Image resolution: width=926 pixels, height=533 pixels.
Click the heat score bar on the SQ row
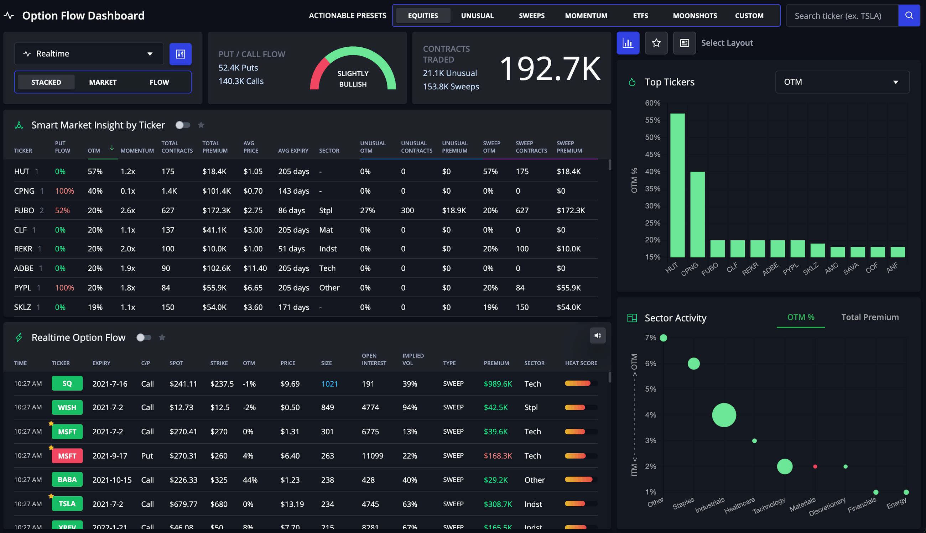[x=578, y=383]
